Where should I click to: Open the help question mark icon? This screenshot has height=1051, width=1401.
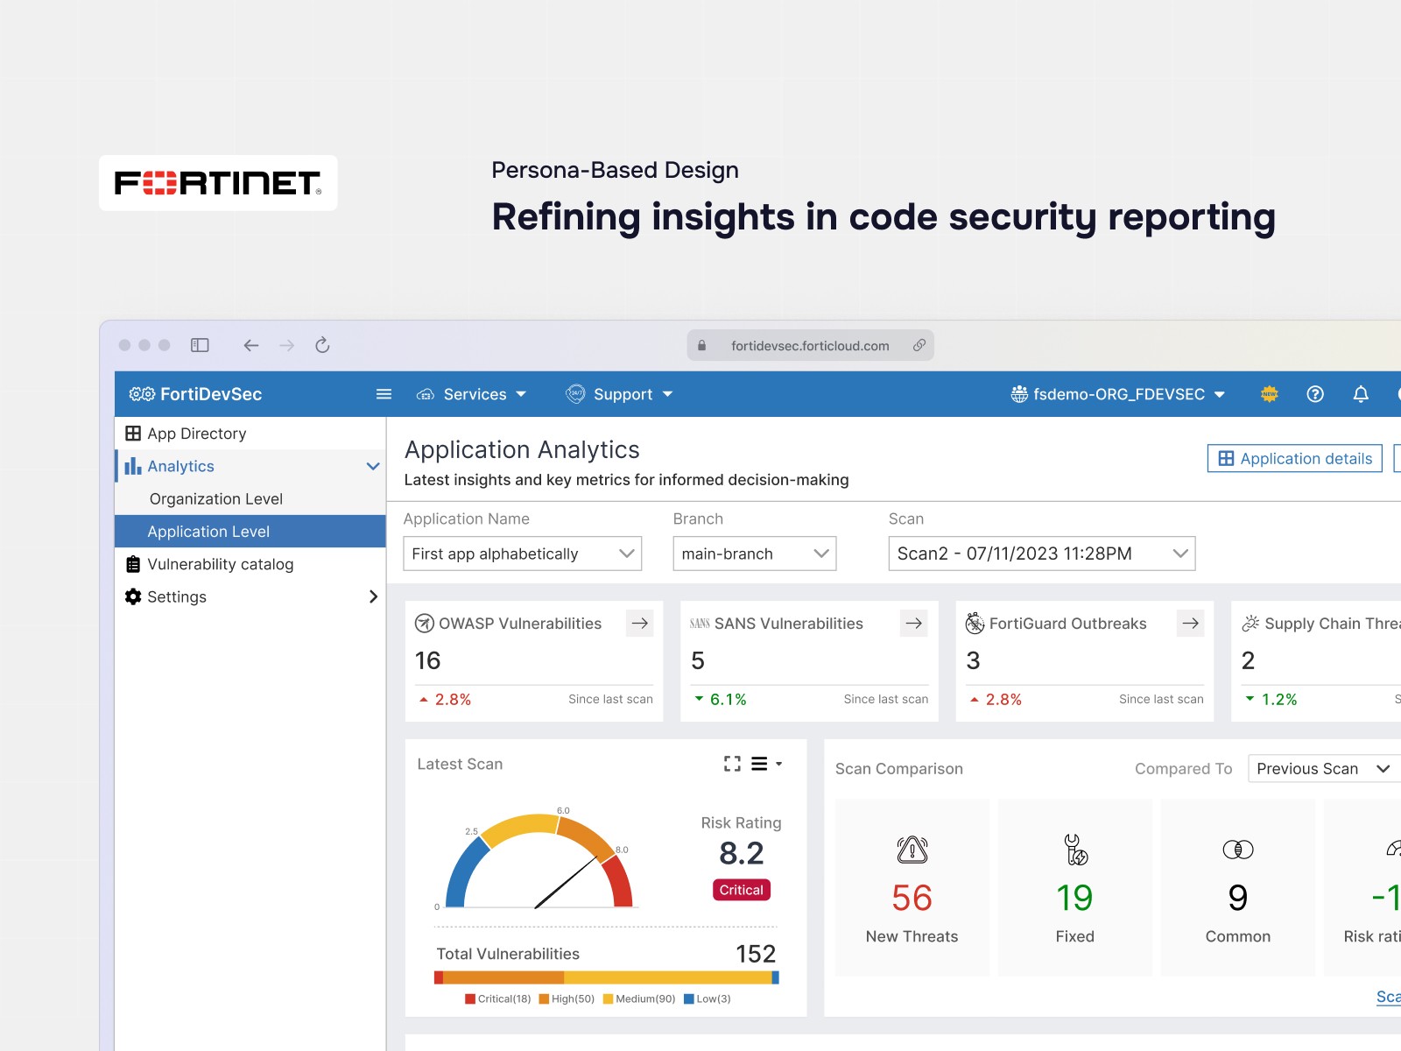coord(1315,394)
